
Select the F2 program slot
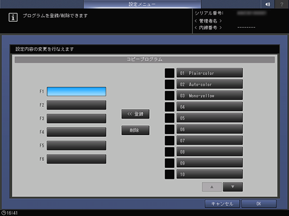pyautogui.click(x=77, y=105)
